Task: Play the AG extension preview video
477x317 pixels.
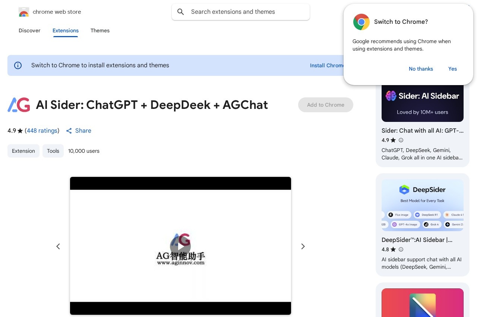Action: (180, 246)
